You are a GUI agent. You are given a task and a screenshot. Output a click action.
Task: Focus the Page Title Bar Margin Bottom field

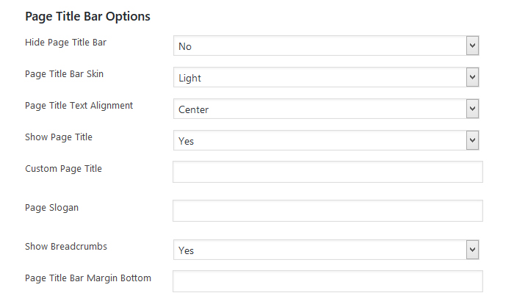[x=327, y=281]
